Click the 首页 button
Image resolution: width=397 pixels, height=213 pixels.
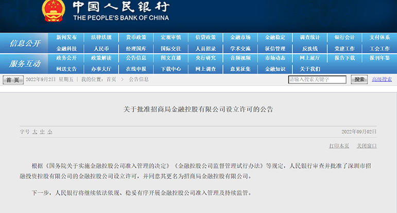pyautogui.click(x=13, y=80)
